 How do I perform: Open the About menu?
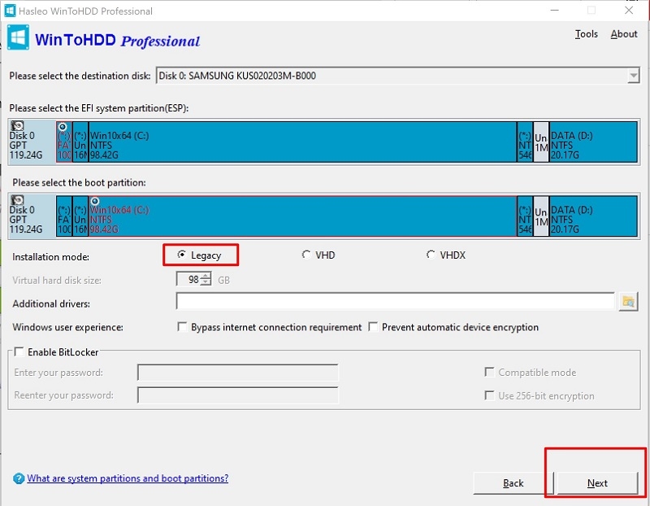(x=624, y=34)
